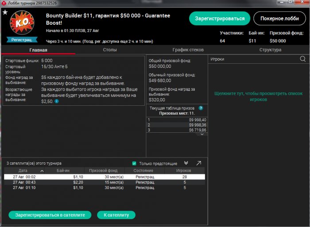Click the 'Состояние' column header
The height and width of the screenshot is (227, 310).
pyautogui.click(x=143, y=171)
